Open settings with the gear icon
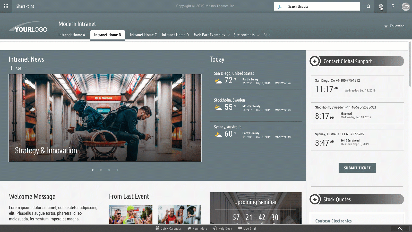The height and width of the screenshot is (232, 412). 380,6
